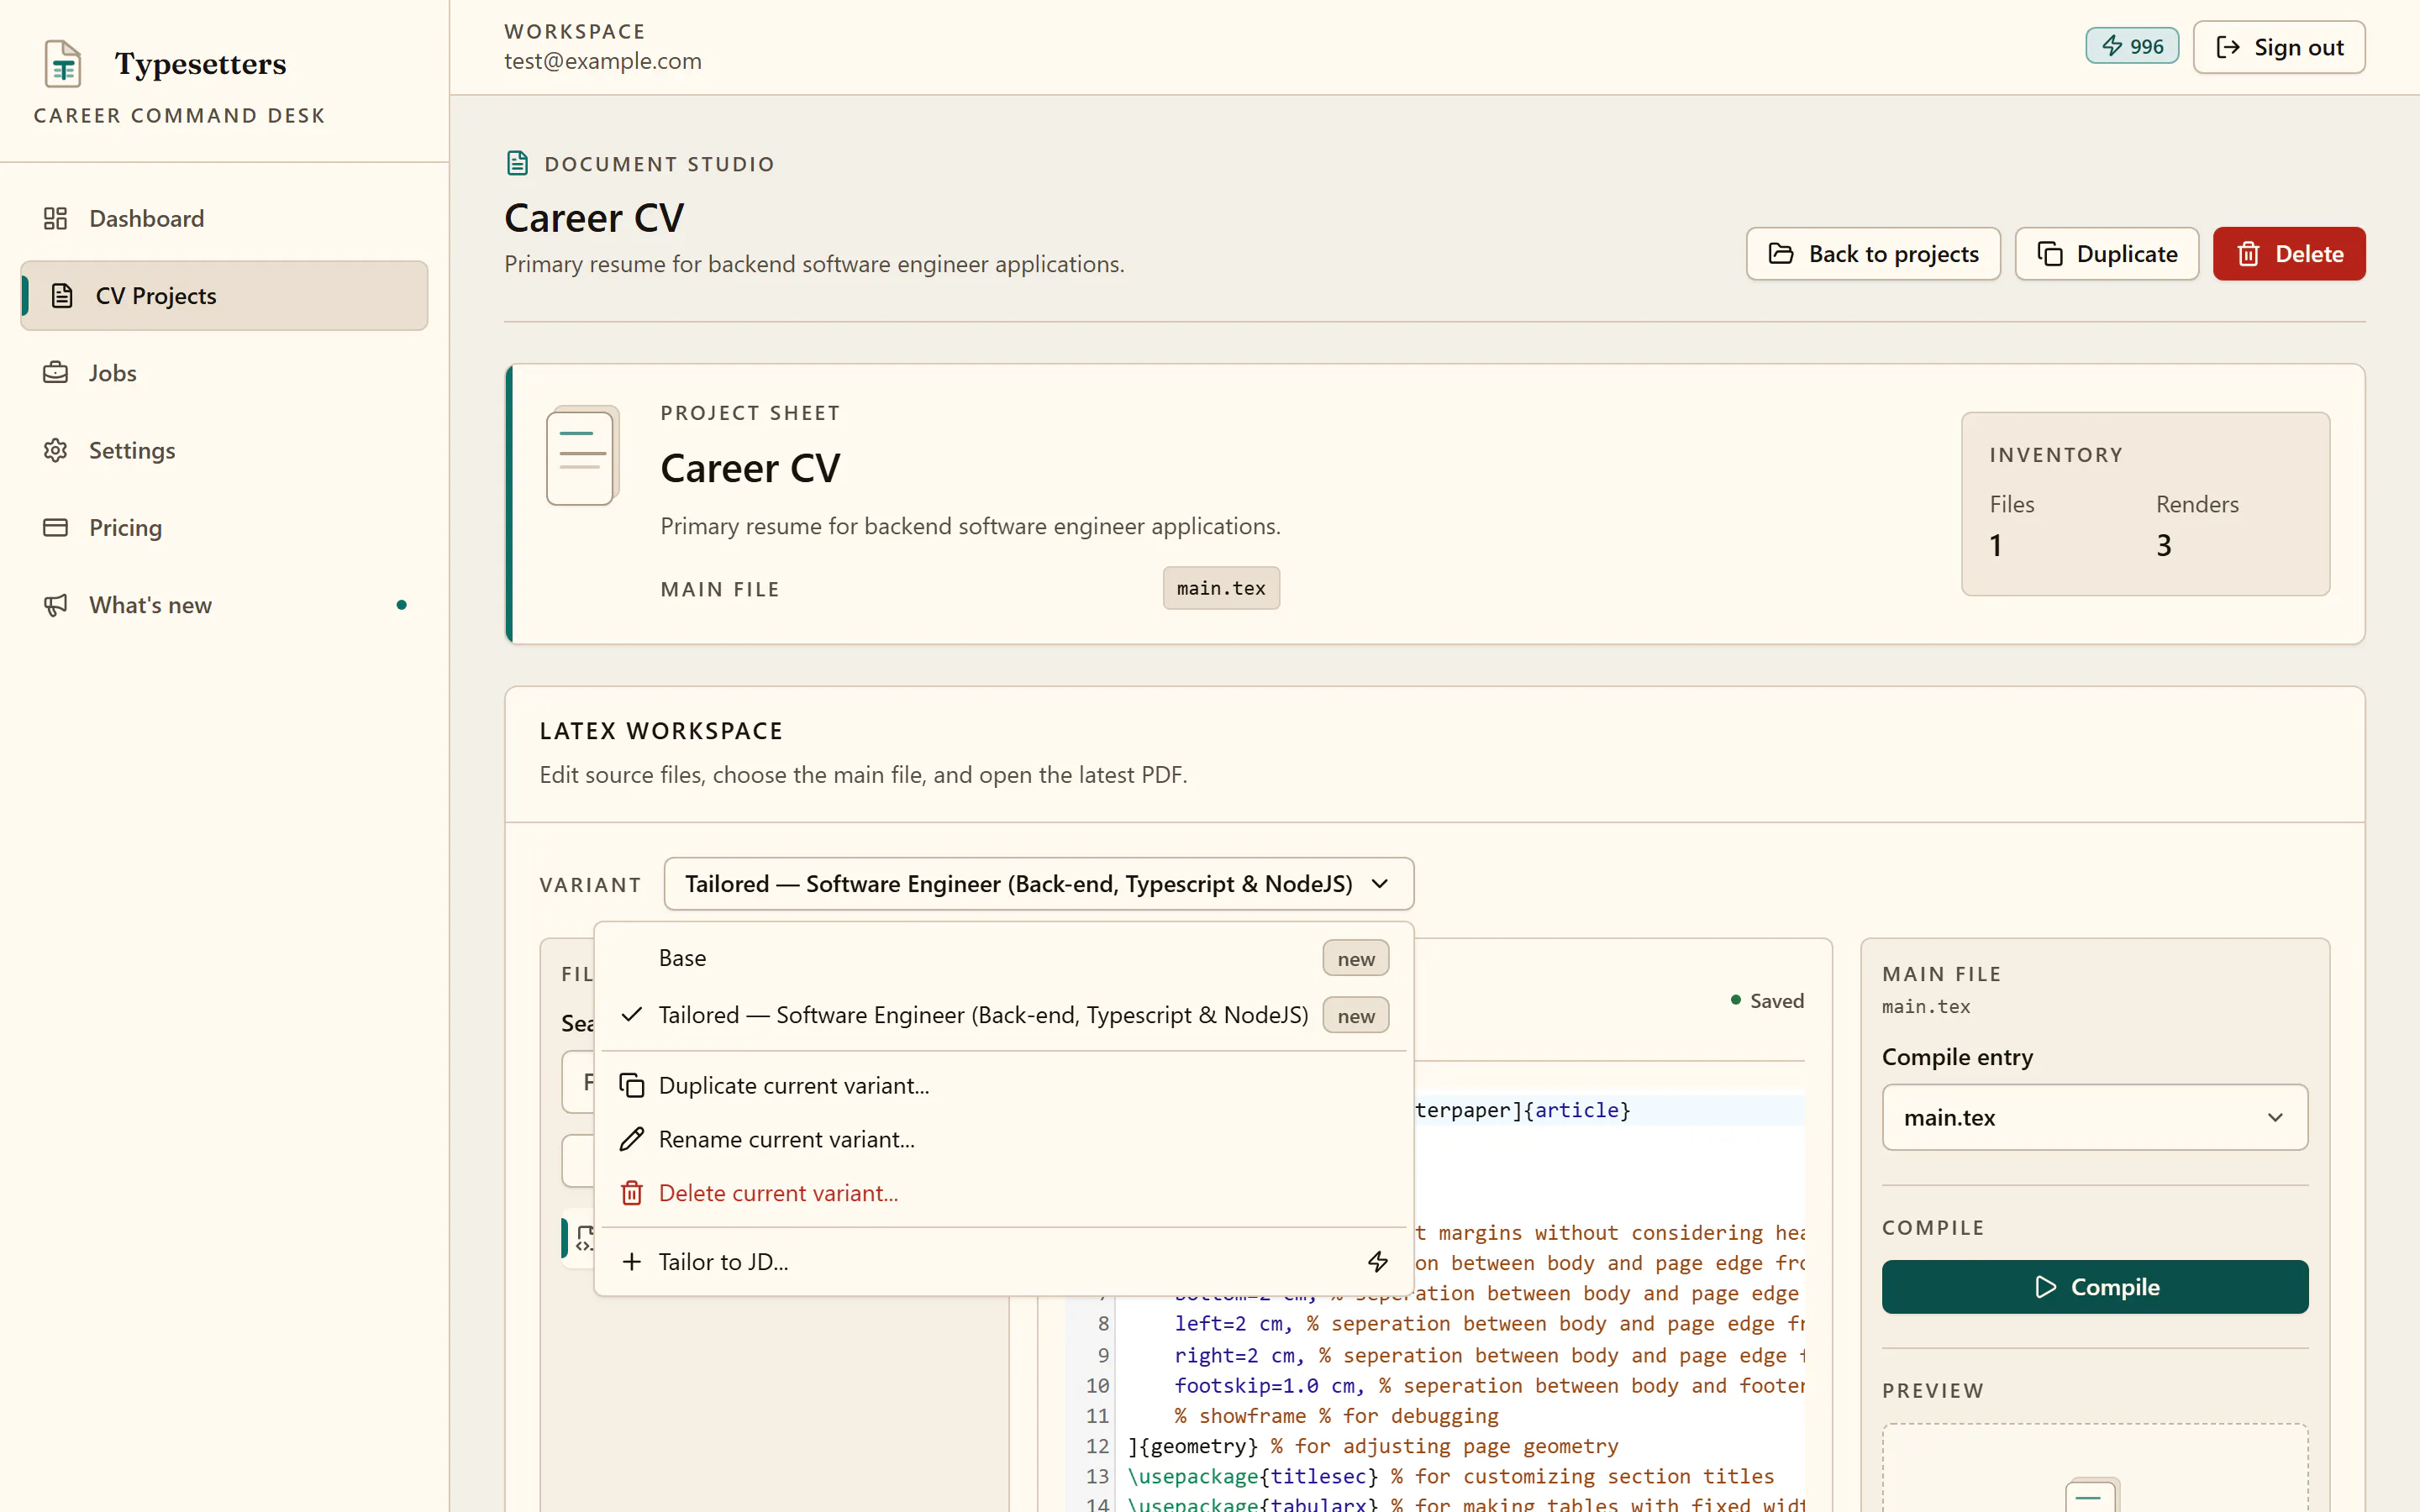Go to Jobs in the sidebar
The height and width of the screenshot is (1512, 2420).
pos(224,373)
